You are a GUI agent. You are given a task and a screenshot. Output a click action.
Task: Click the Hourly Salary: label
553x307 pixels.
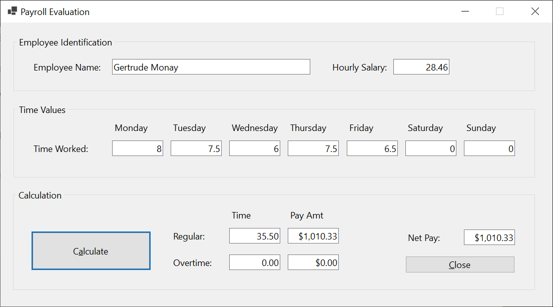(x=359, y=67)
